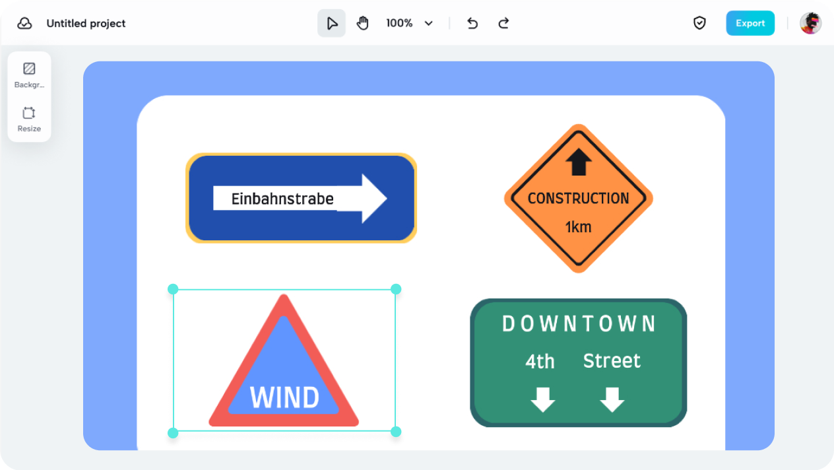Click the undo arrow icon
The width and height of the screenshot is (834, 470).
click(x=472, y=22)
